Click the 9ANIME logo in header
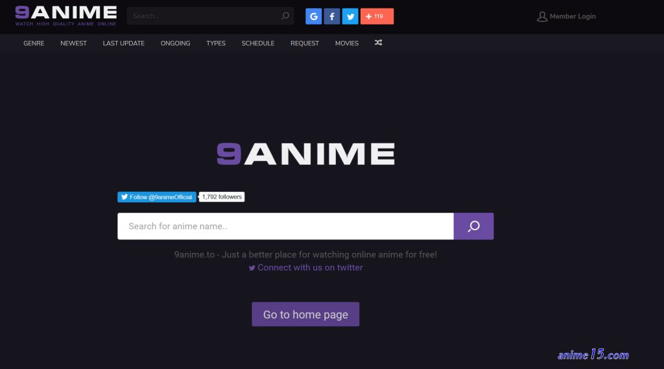 65,16
